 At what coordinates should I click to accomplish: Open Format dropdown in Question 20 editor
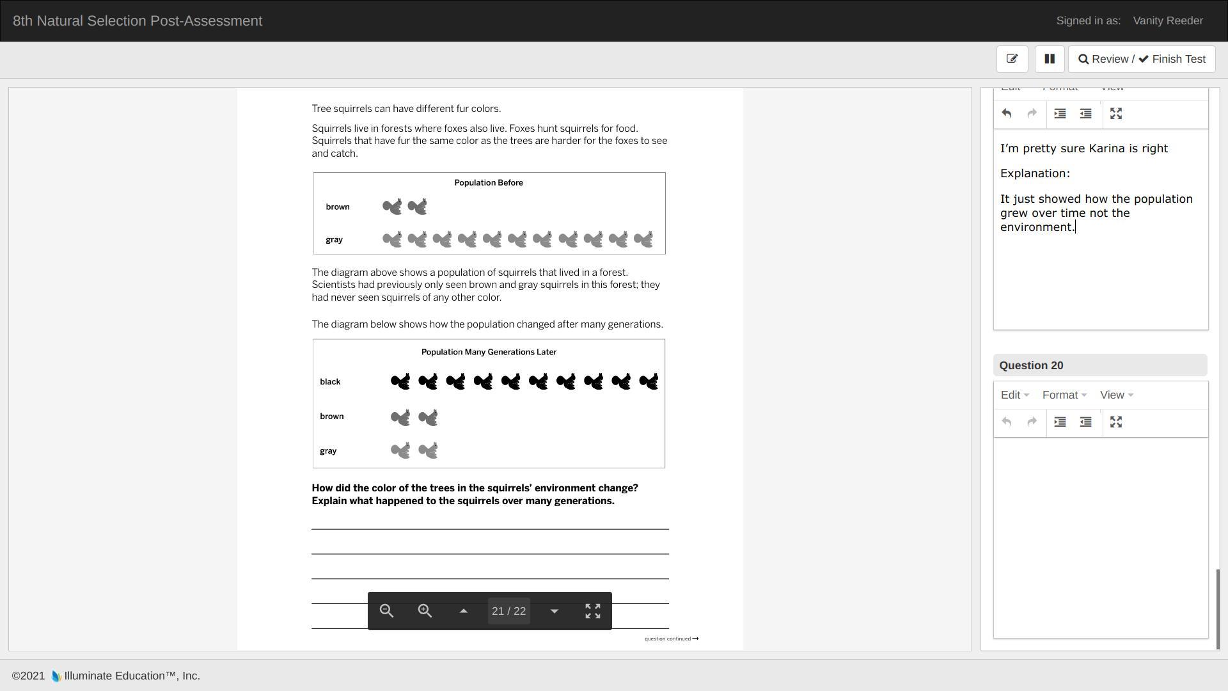[1064, 395]
